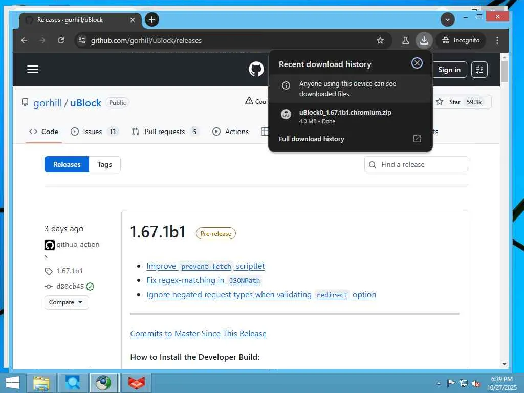Click the network tray icon
Viewport: 524px width, 393px height.
[x=464, y=383]
